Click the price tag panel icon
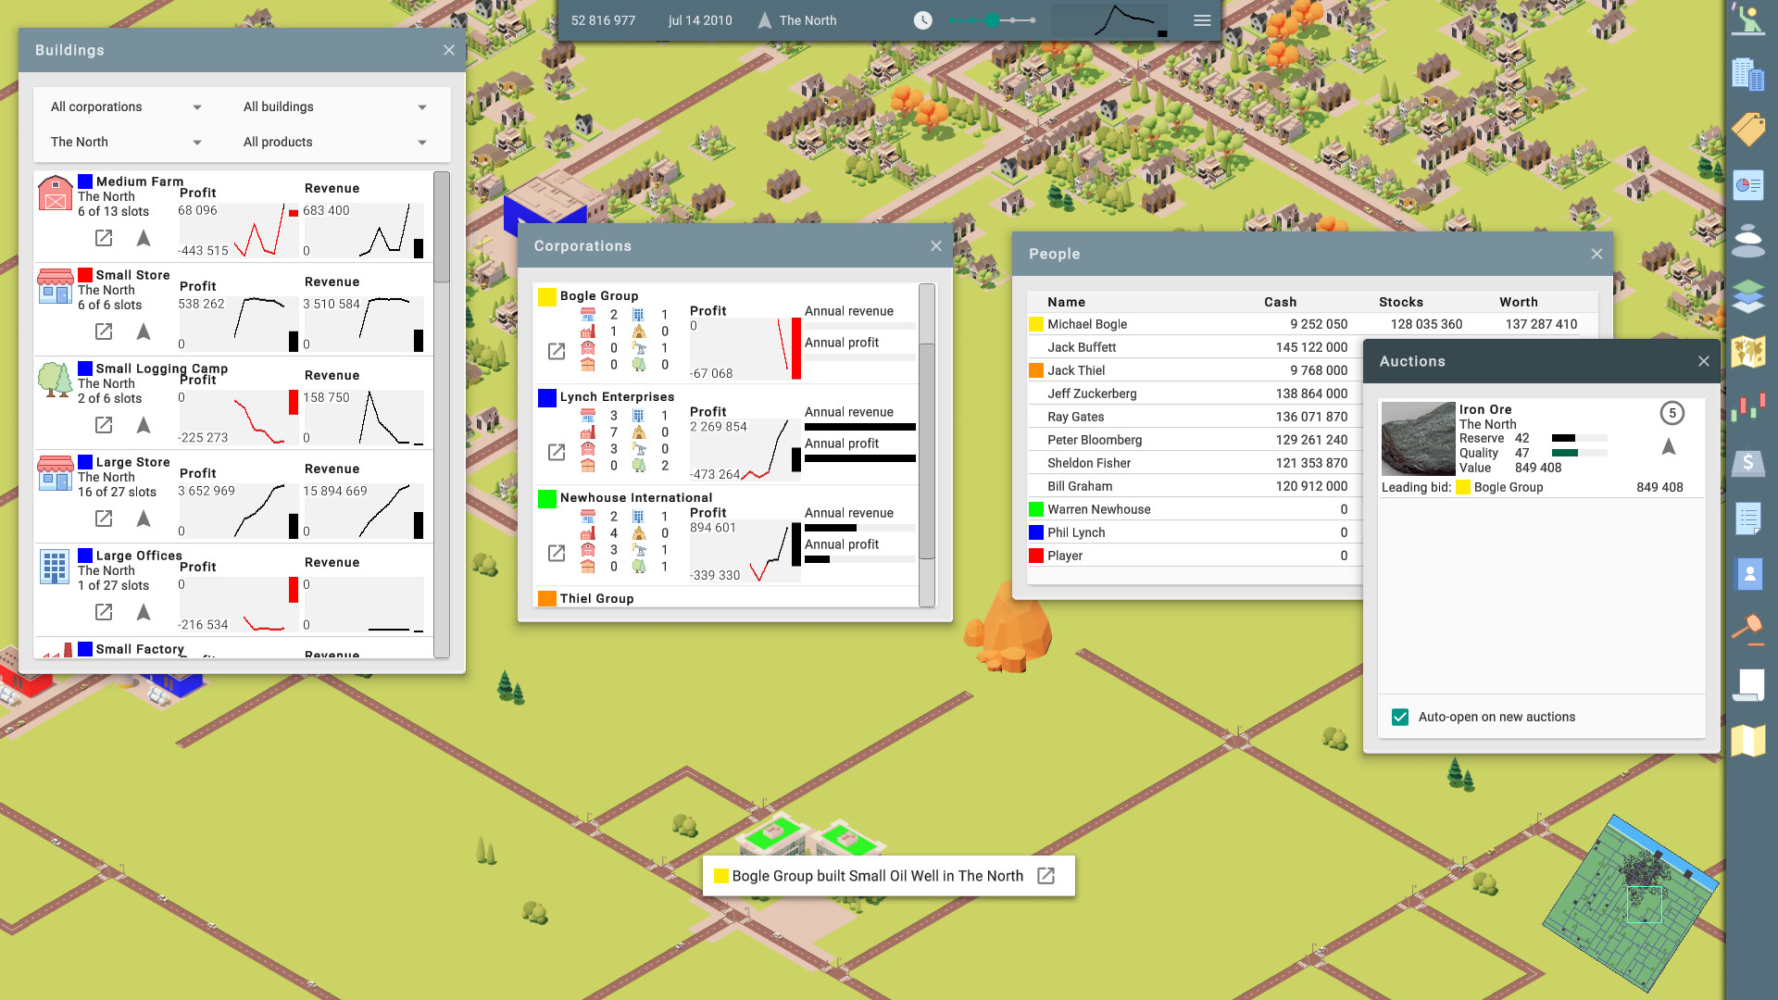The width and height of the screenshot is (1778, 1000). point(1750,130)
